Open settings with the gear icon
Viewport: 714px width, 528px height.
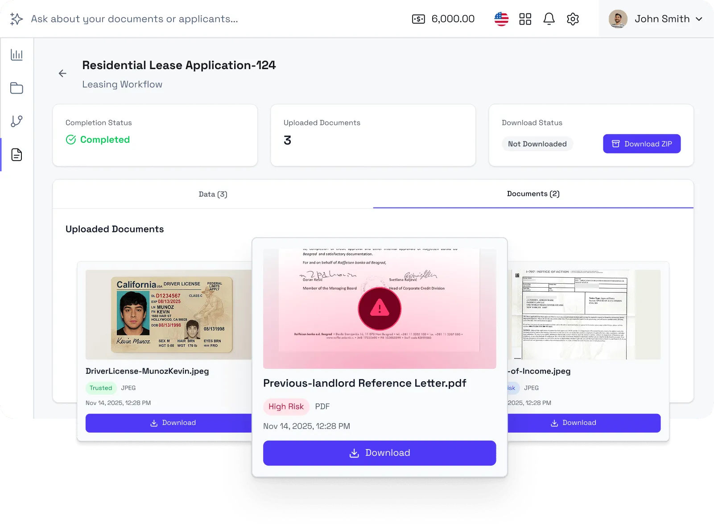pos(573,19)
